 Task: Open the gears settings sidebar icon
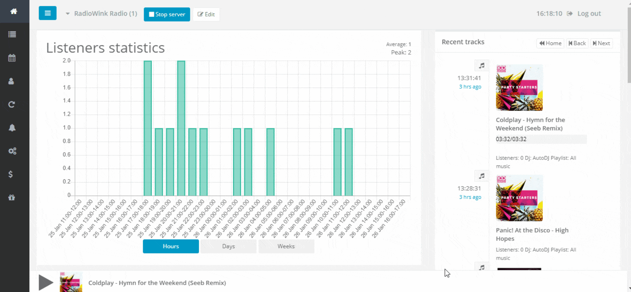coord(12,151)
